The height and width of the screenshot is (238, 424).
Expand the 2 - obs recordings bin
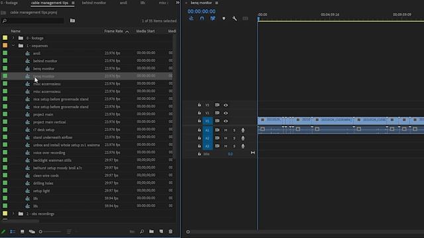click(x=13, y=214)
